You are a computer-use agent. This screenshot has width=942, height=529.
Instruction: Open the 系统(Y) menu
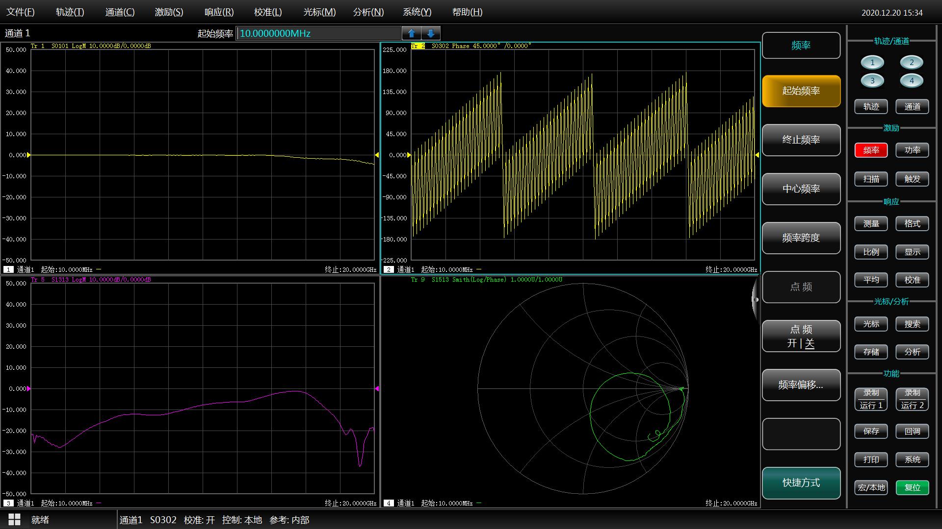click(417, 12)
